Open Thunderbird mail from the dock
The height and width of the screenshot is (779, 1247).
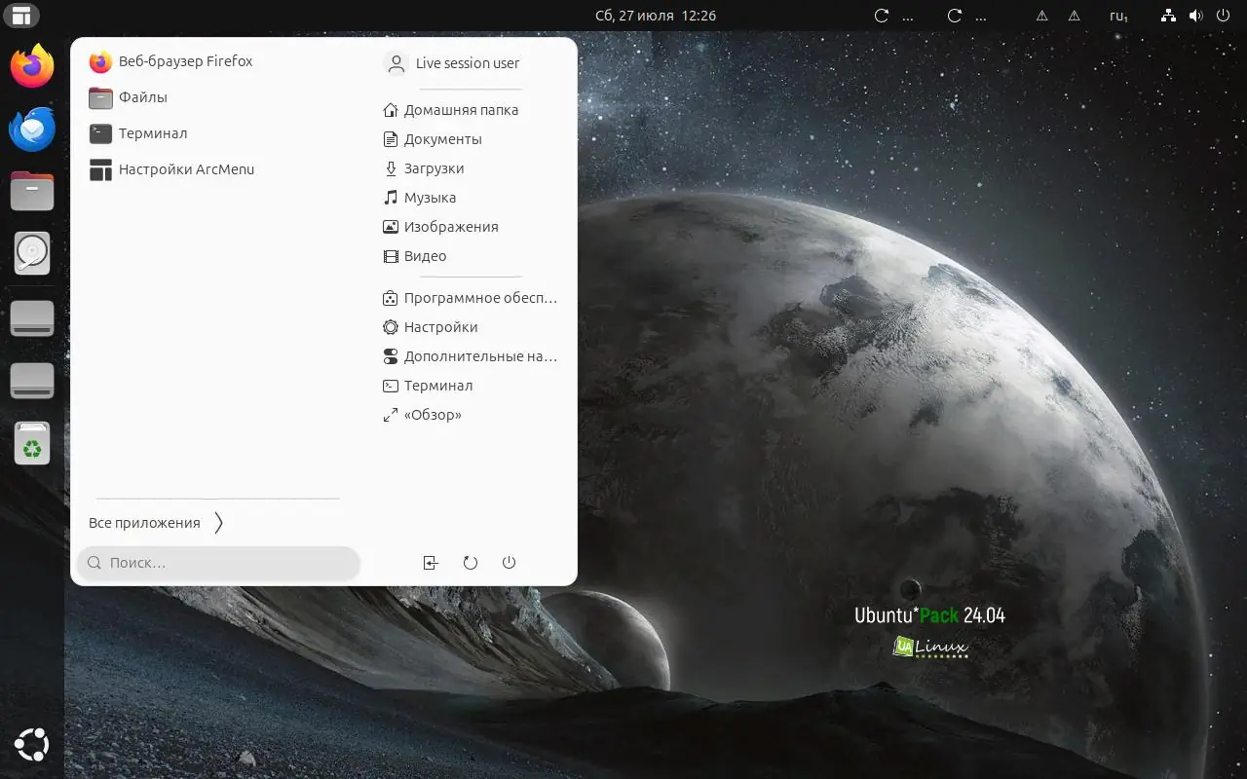click(32, 130)
